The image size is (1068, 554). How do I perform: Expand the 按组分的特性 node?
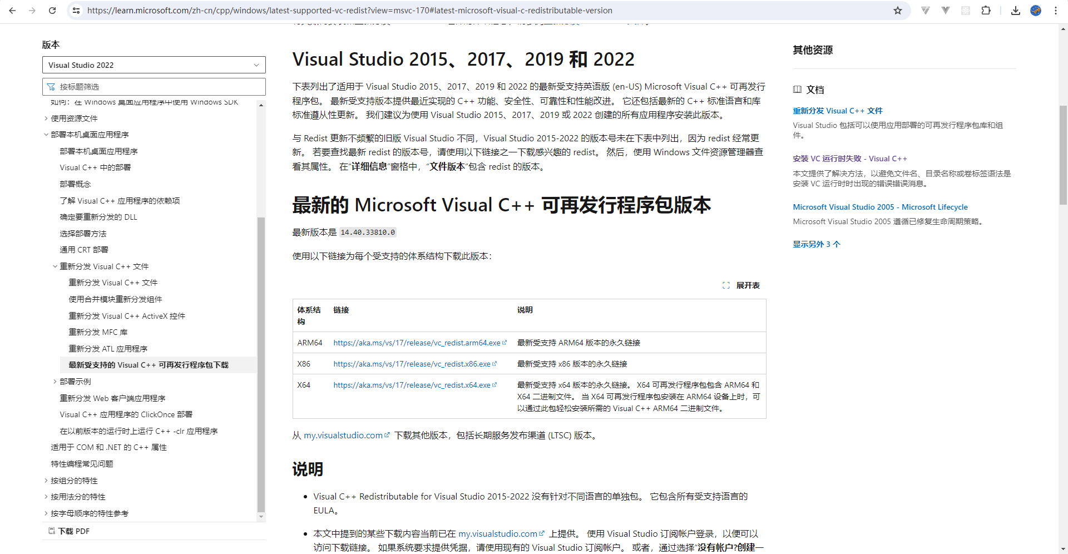pos(46,481)
